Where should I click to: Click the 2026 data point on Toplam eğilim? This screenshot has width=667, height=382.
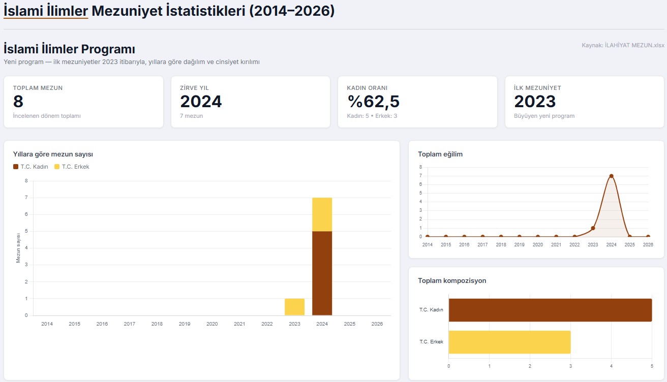coord(648,237)
